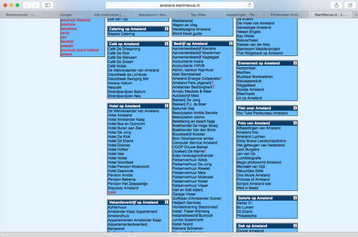
Task: Show all tabs overview button
Action: coord(350,5)
